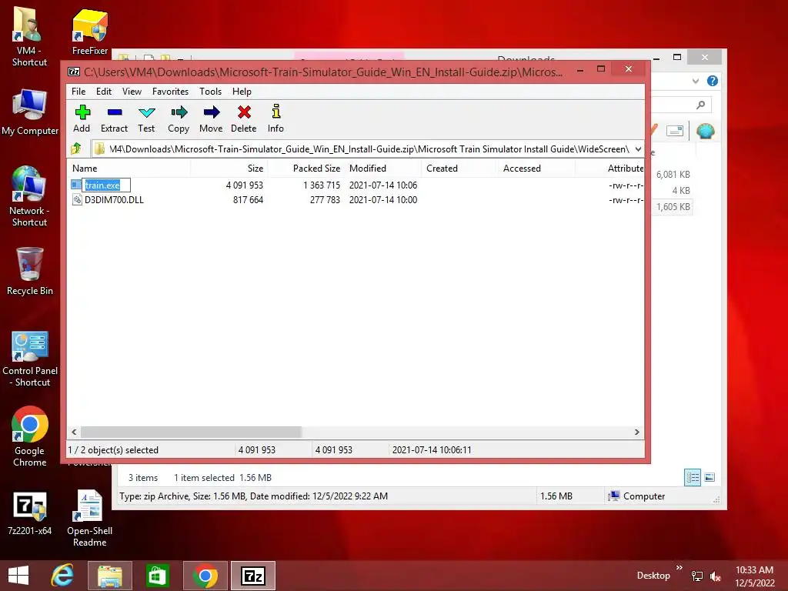
Task: Click the train.exe rename text field
Action: click(x=106, y=185)
